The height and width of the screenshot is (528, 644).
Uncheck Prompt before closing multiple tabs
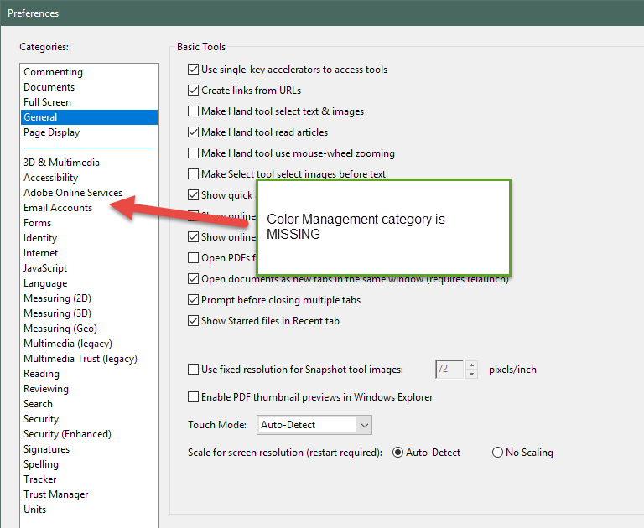[193, 300]
